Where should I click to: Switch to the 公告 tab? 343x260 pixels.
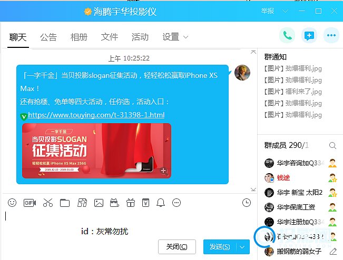click(x=48, y=37)
